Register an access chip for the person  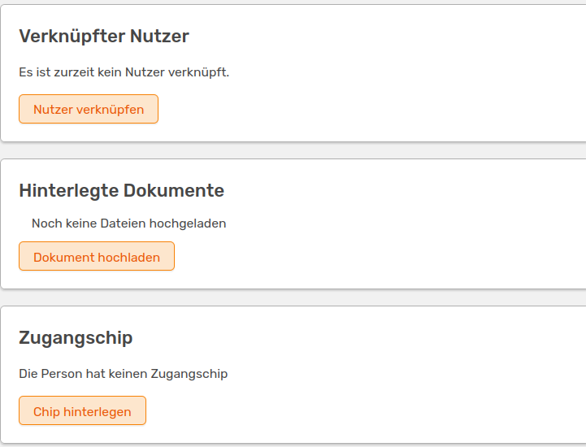coord(82,411)
